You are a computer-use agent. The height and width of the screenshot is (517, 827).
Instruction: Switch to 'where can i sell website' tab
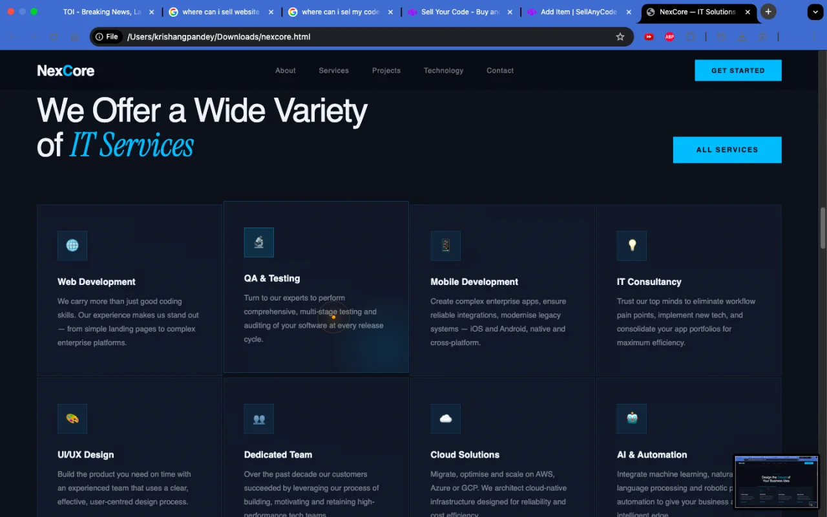tap(220, 12)
